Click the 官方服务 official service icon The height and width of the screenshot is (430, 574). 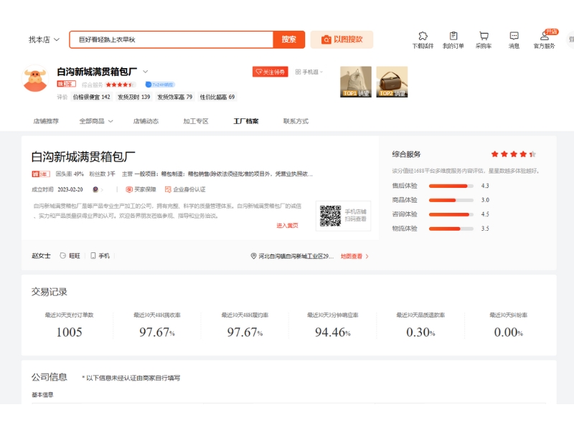[x=544, y=37]
